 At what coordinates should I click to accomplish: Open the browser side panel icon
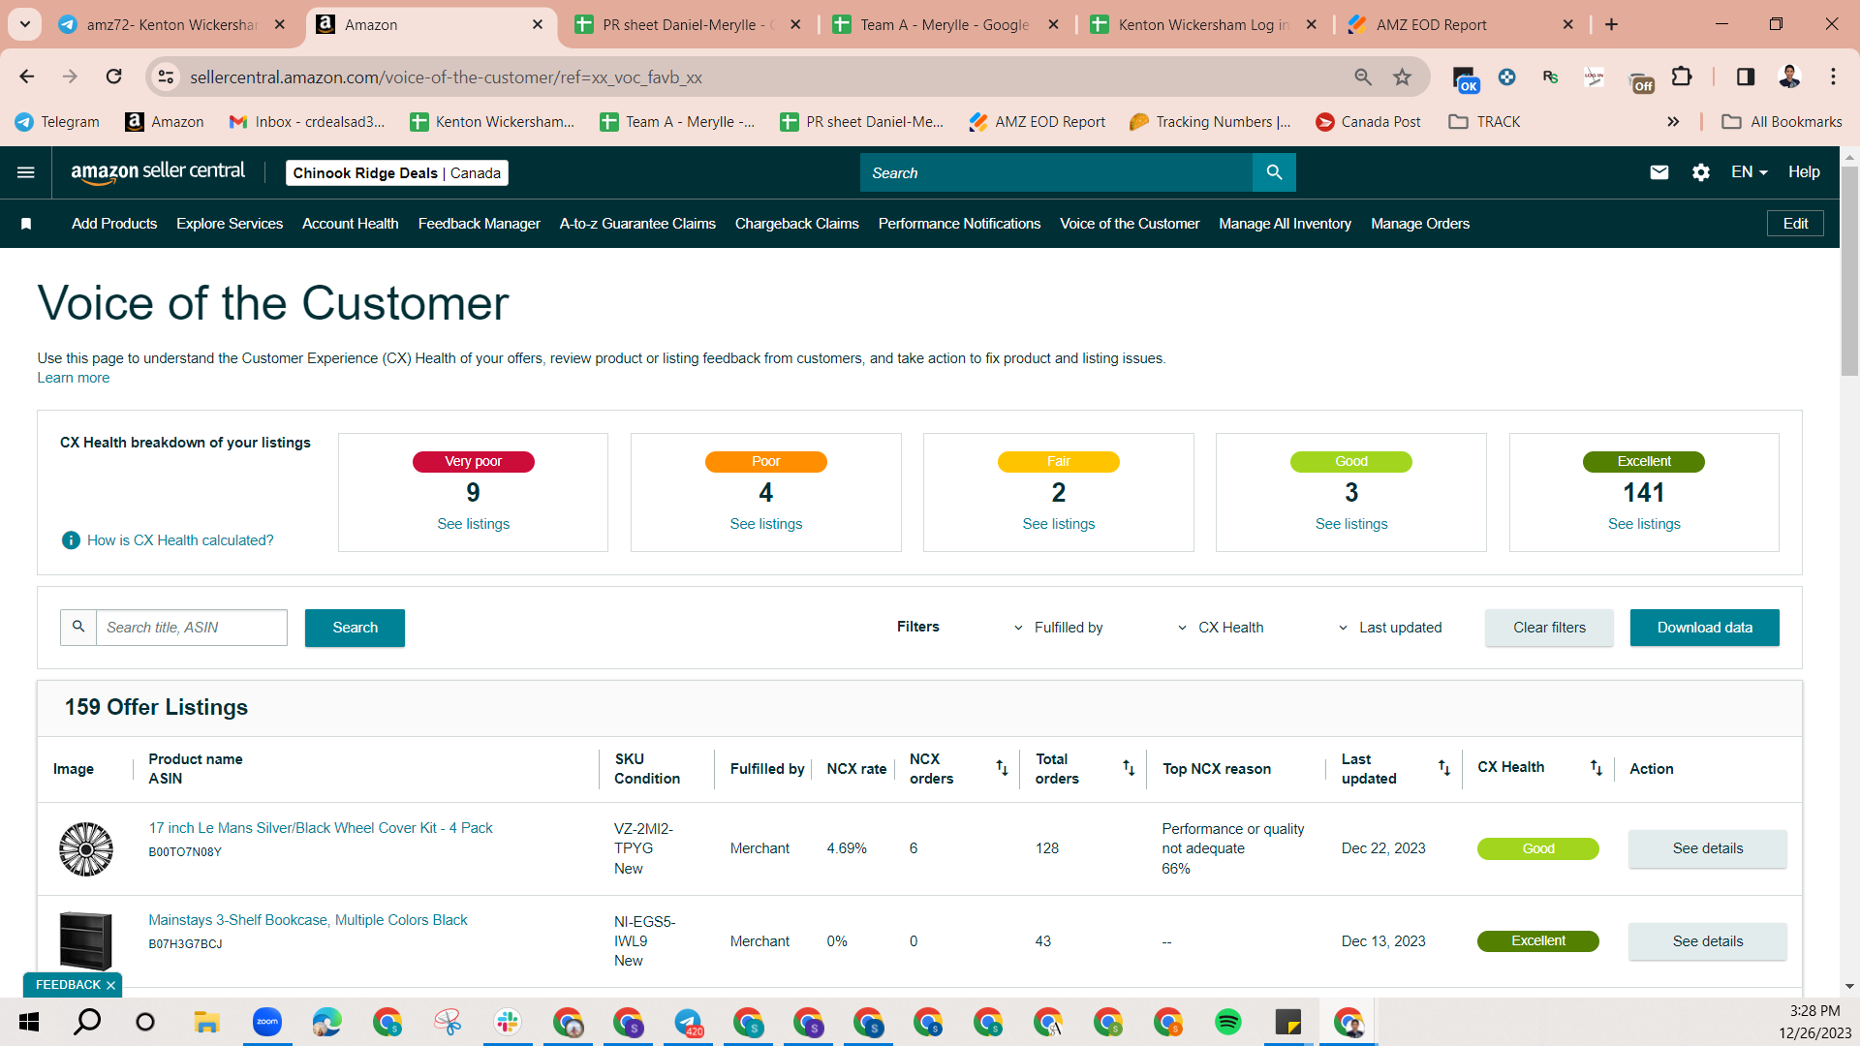pos(1746,77)
